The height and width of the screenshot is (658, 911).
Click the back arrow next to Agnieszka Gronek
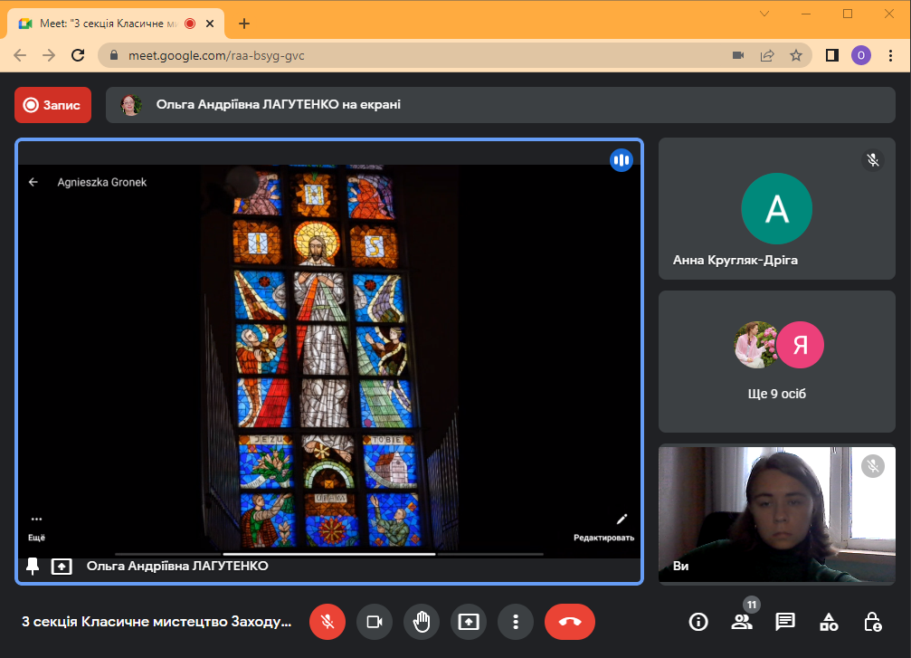point(33,182)
